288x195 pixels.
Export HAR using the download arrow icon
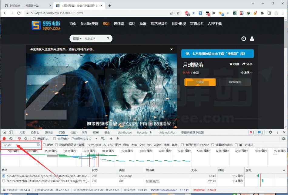coord(118,139)
